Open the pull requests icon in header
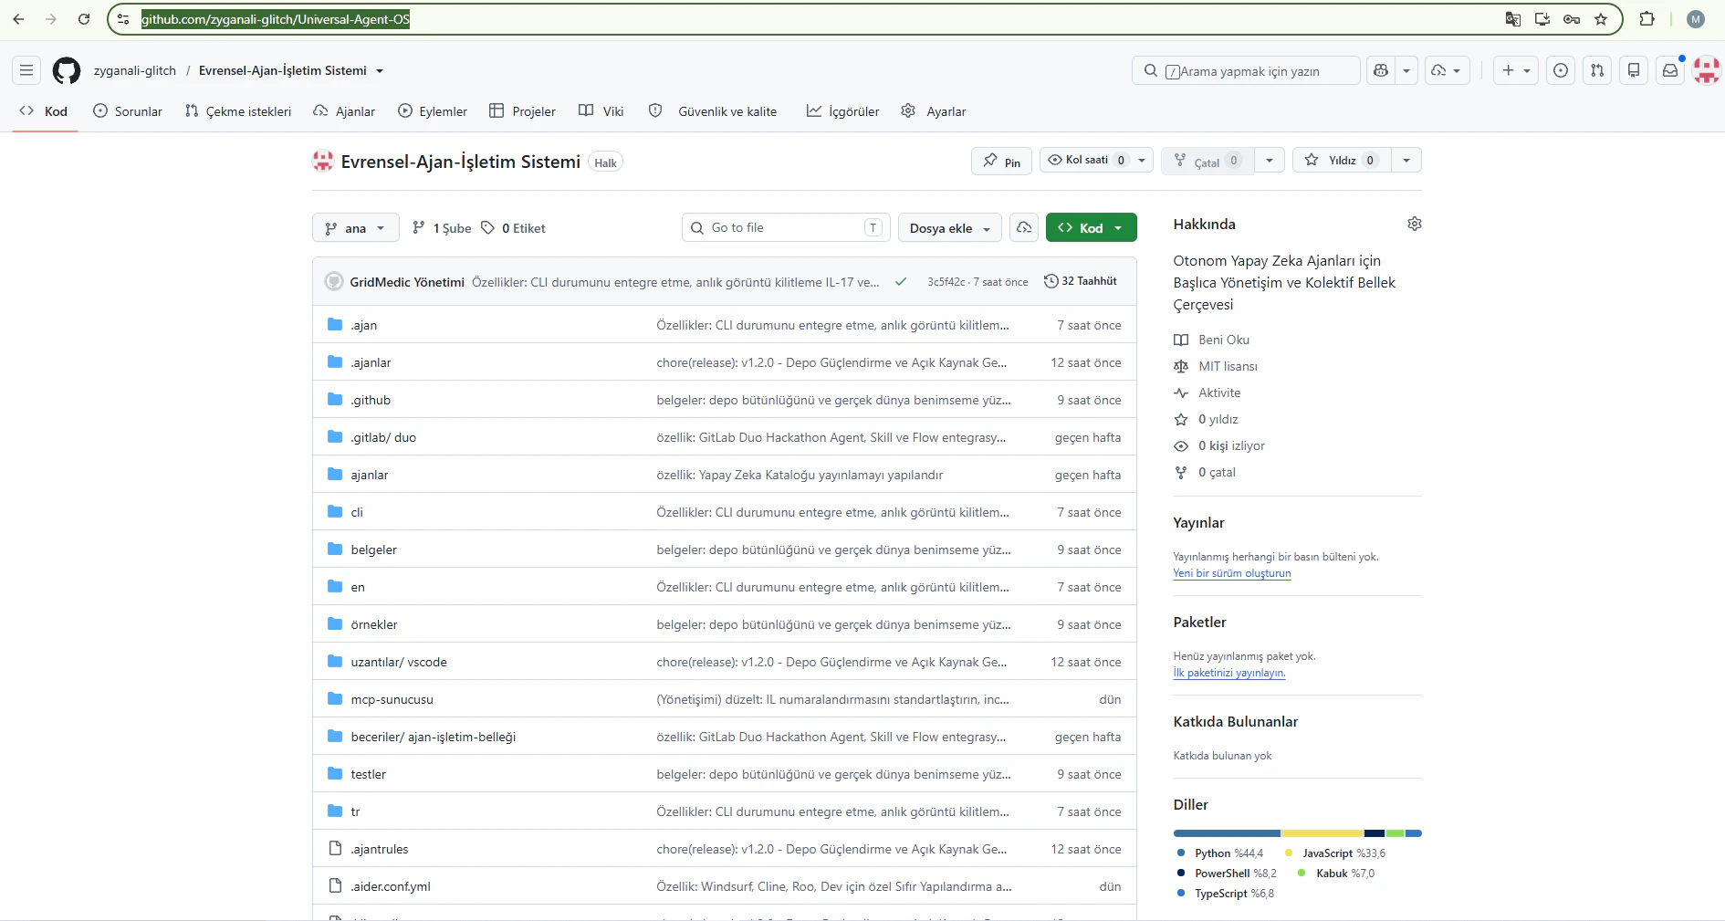This screenshot has width=1725, height=921. 1596,70
